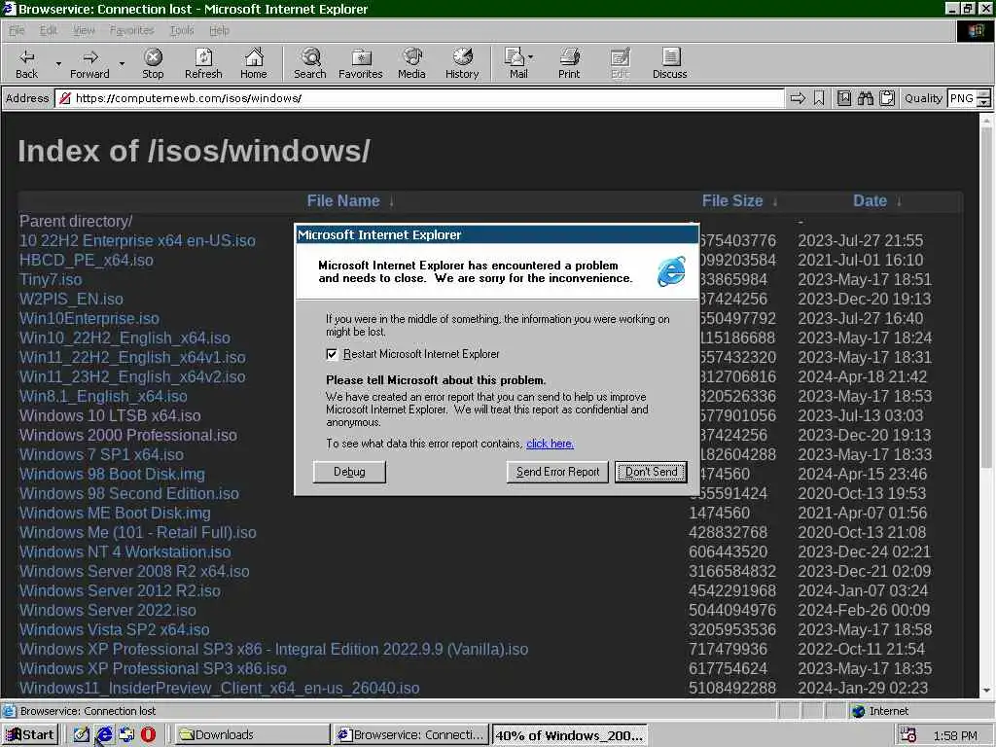This screenshot has height=747, width=996.
Task: Click the Quality up arrow
Action: pyautogui.click(x=984, y=94)
